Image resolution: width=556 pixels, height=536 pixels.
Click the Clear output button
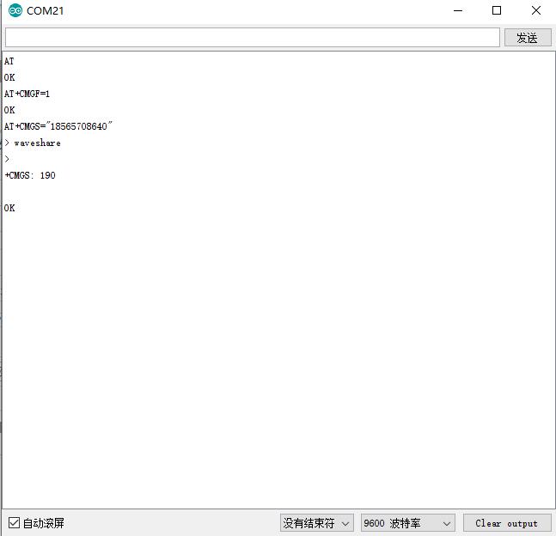coord(507,523)
